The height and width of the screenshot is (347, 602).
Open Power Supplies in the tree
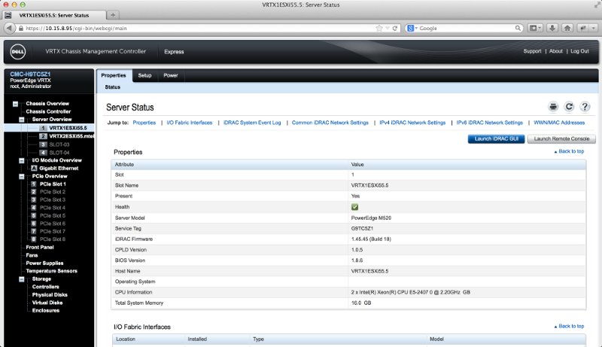click(x=44, y=263)
